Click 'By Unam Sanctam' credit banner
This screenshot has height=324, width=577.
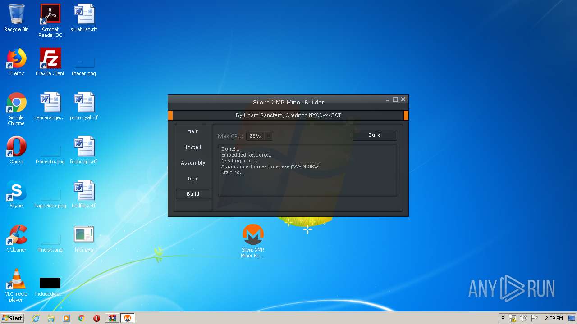click(x=288, y=115)
